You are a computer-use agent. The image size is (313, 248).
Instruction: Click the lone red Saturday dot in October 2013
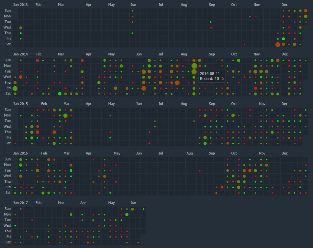tap(244, 44)
